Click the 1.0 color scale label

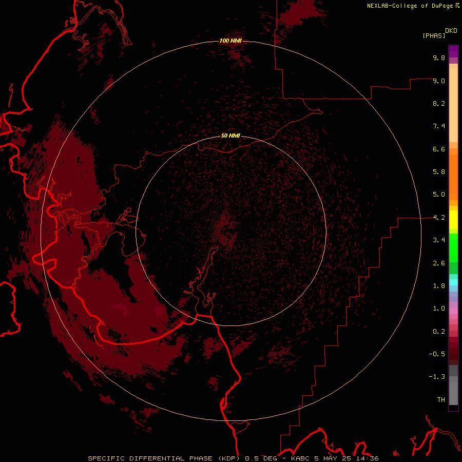439,309
